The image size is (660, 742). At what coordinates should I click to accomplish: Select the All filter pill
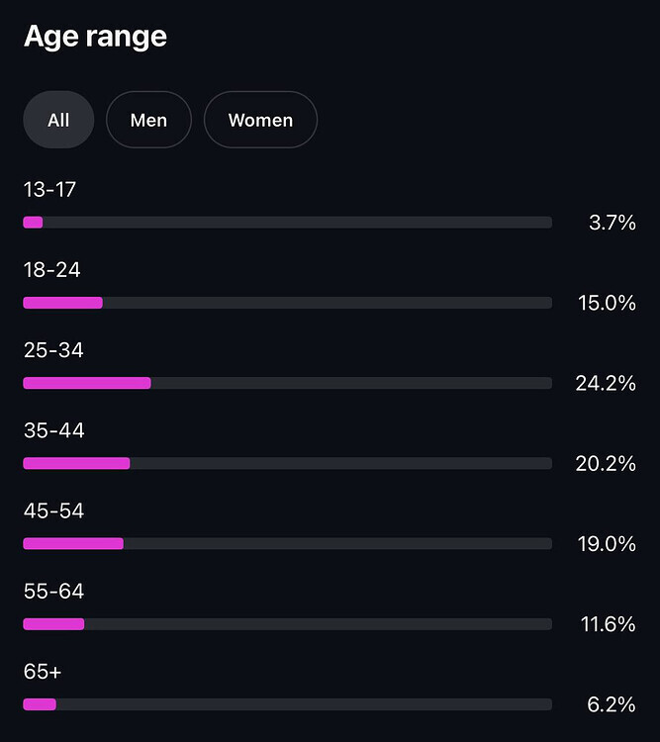(58, 120)
